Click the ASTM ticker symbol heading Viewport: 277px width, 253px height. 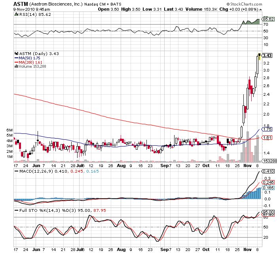point(21,4)
